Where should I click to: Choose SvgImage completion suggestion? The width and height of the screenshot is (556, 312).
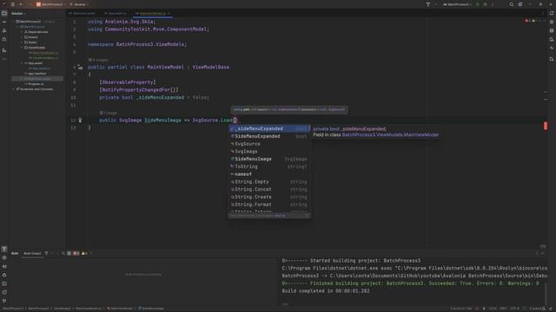pos(269,152)
